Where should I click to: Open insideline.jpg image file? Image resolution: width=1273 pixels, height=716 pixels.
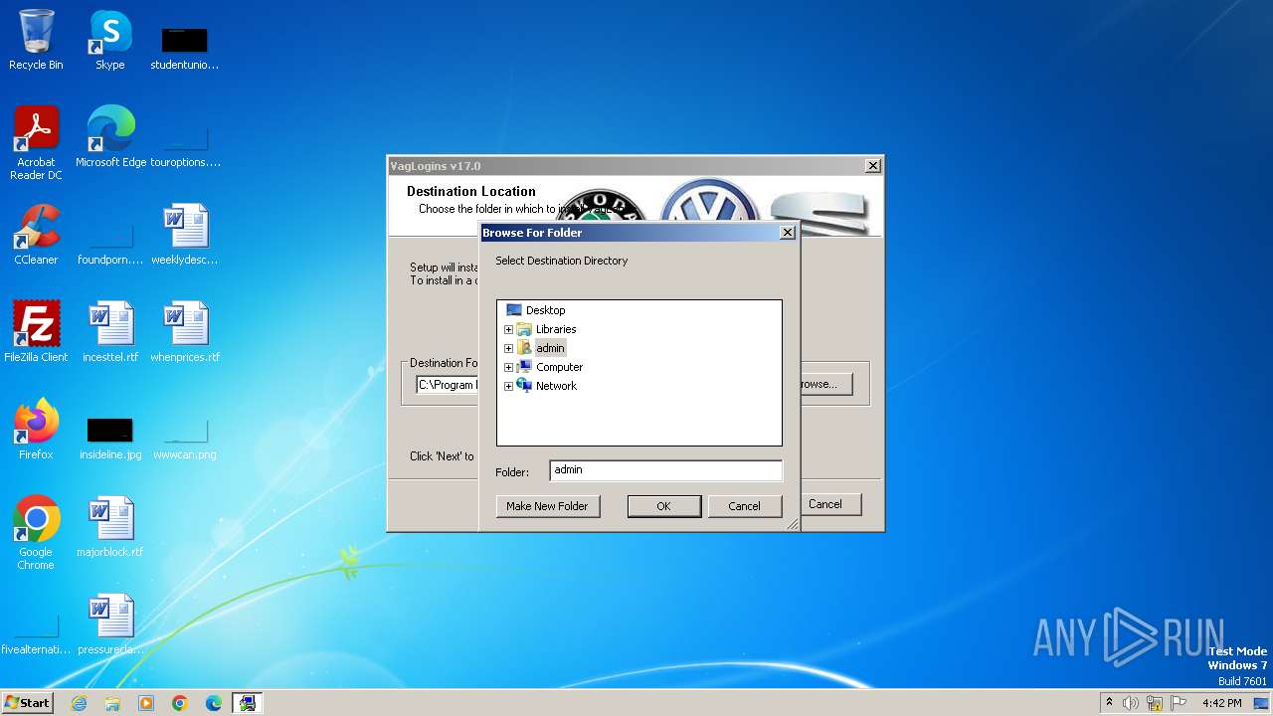point(110,438)
